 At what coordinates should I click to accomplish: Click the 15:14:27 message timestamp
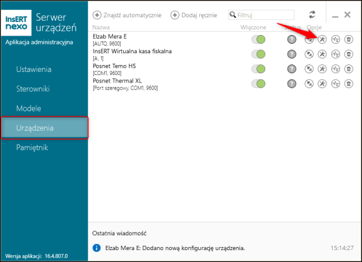(342, 248)
